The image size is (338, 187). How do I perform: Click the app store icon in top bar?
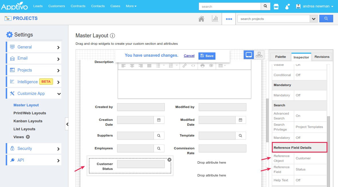276,6
